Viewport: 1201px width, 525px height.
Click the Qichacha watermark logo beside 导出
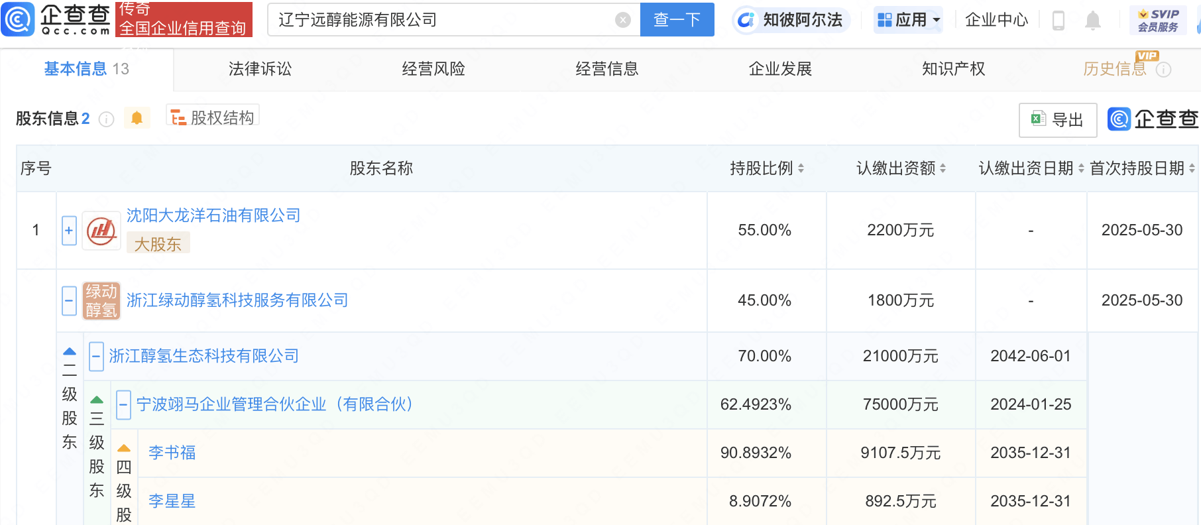[x=1153, y=119]
